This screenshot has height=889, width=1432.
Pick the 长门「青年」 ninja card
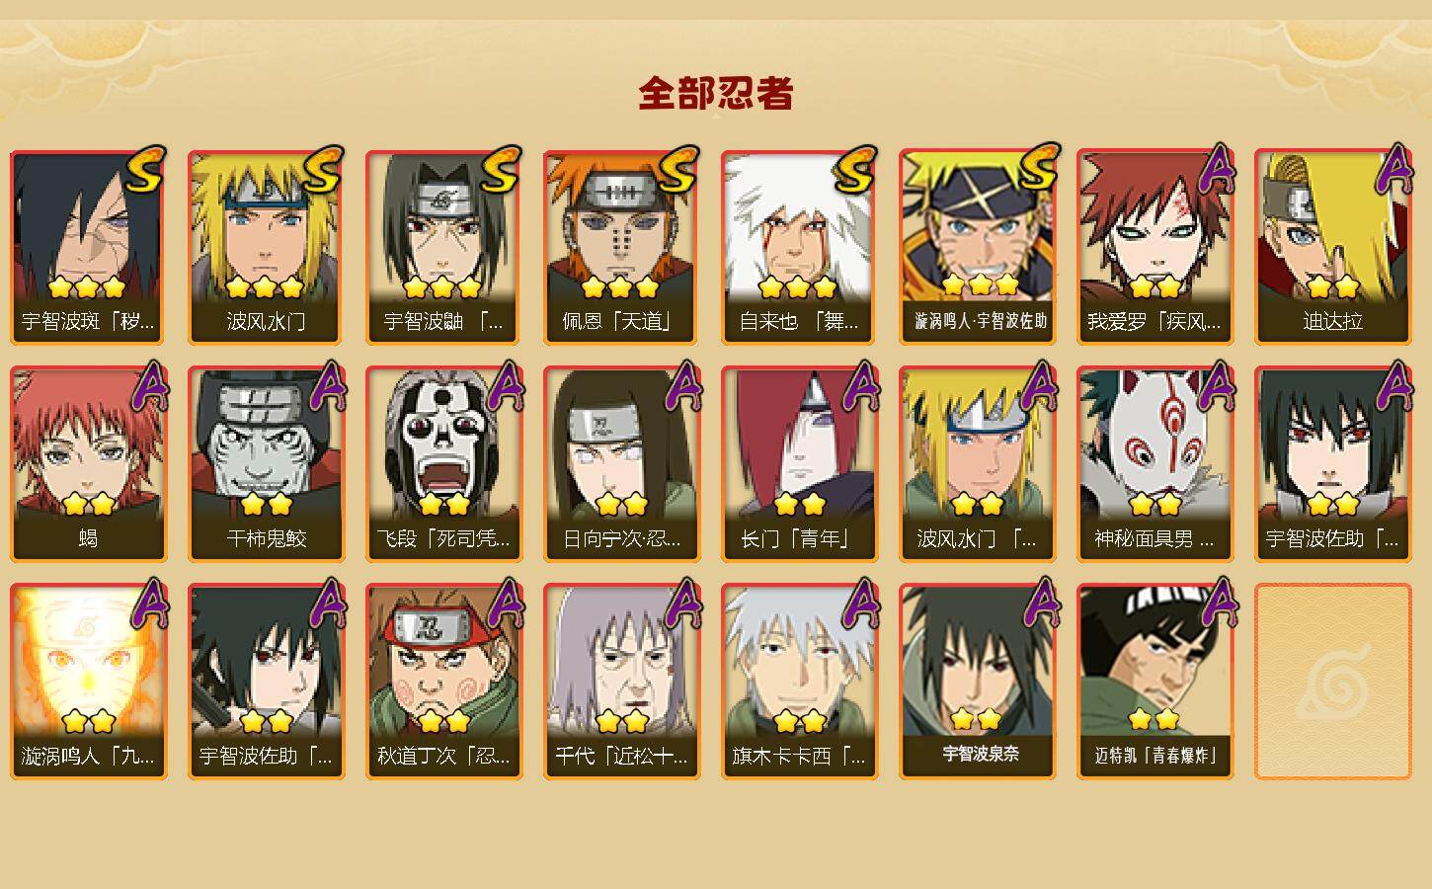tap(799, 464)
